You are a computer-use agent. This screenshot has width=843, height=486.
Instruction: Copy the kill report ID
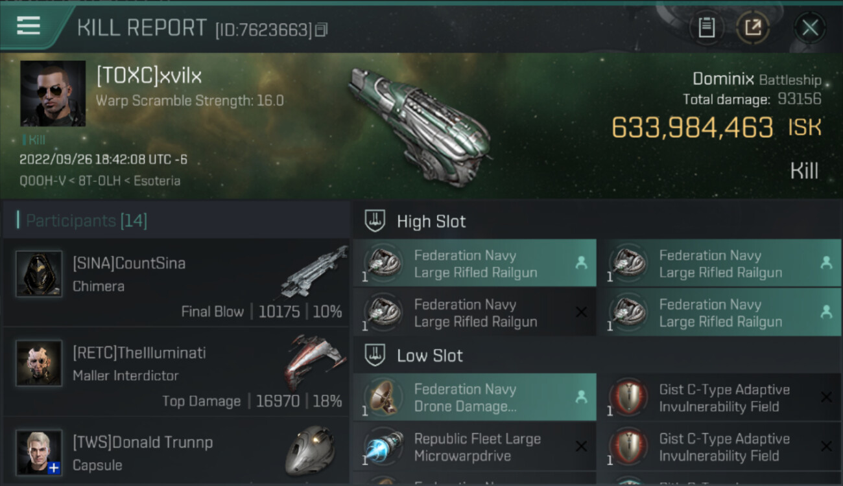click(x=322, y=30)
